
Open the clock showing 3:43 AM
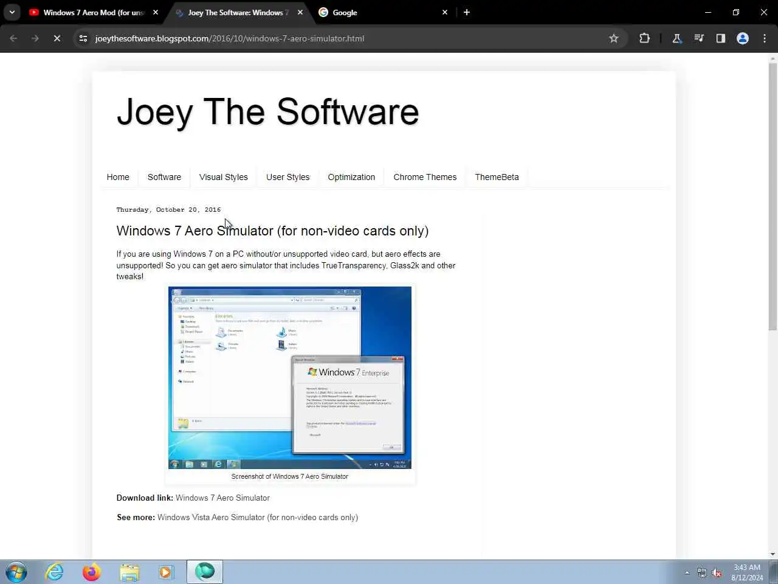747,572
